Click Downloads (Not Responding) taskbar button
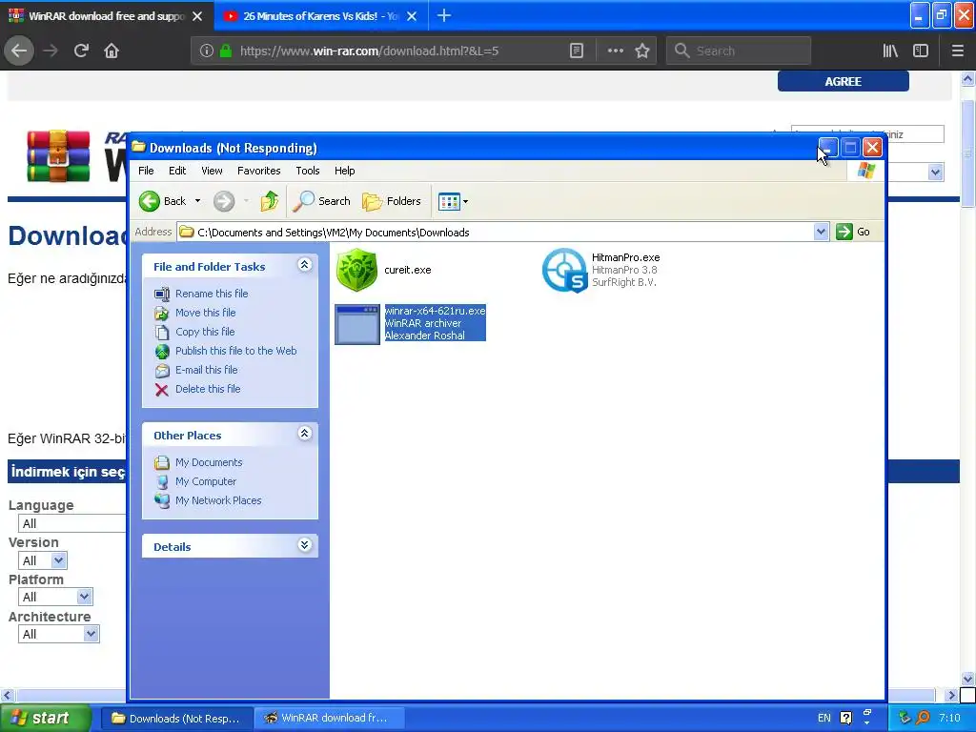 pos(175,719)
